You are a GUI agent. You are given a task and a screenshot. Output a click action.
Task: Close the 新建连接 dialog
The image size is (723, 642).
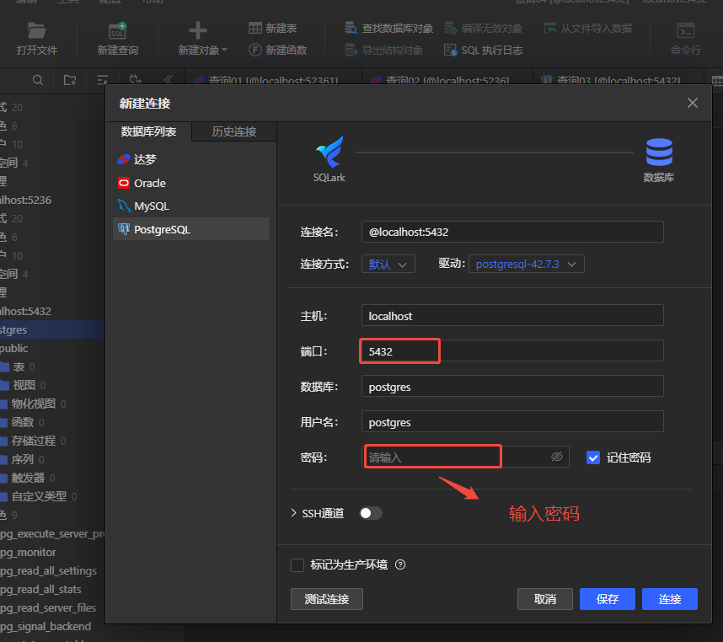692,103
